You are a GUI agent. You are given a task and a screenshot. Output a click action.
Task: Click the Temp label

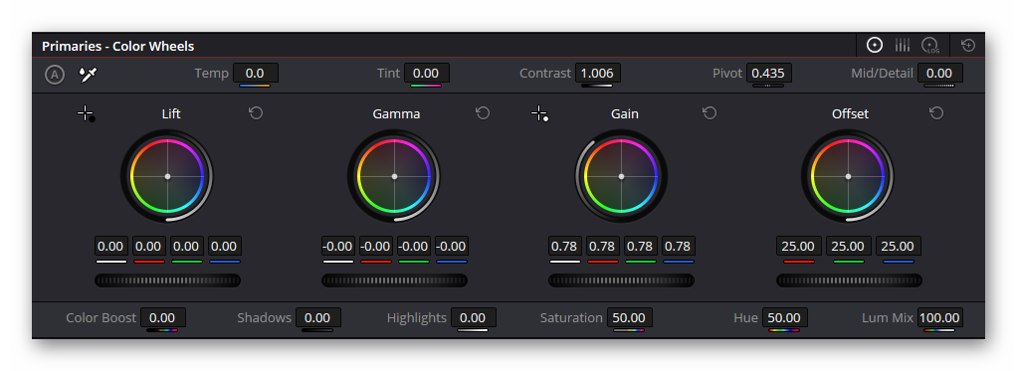click(211, 74)
